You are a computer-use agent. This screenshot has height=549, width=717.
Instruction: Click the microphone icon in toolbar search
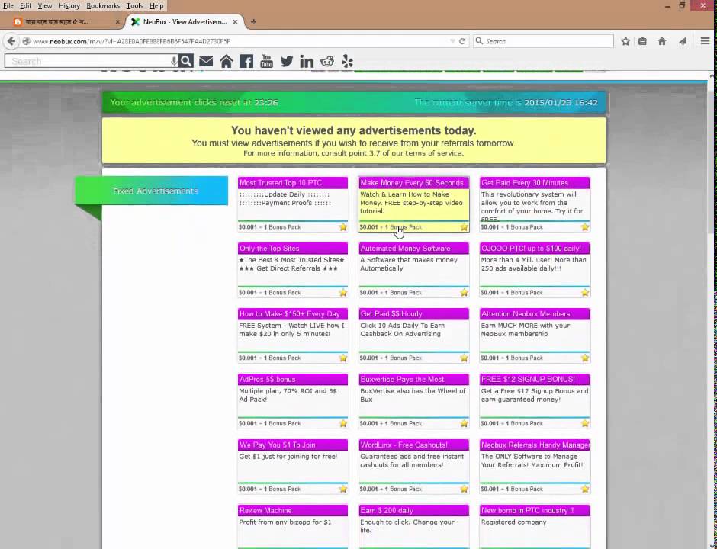tap(174, 61)
